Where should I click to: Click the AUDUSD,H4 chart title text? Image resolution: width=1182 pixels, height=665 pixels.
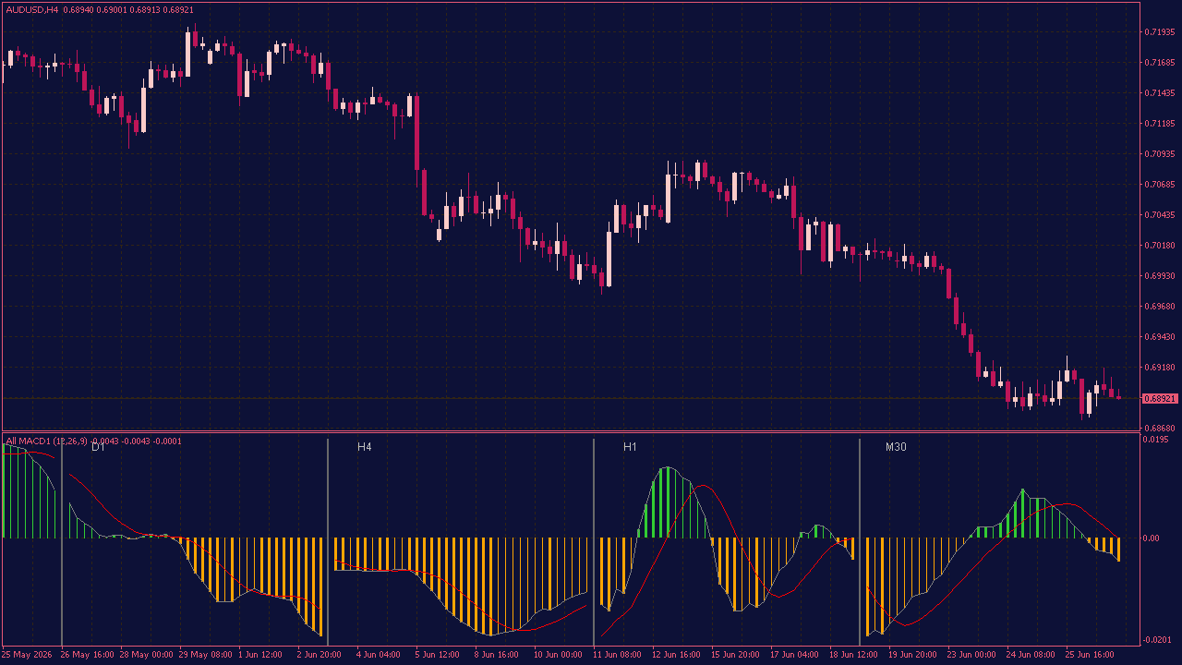coord(31,9)
